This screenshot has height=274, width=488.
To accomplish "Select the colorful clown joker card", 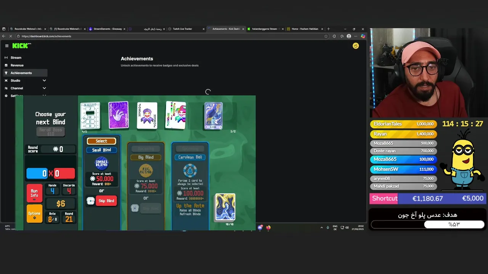I will pyautogui.click(x=176, y=115).
